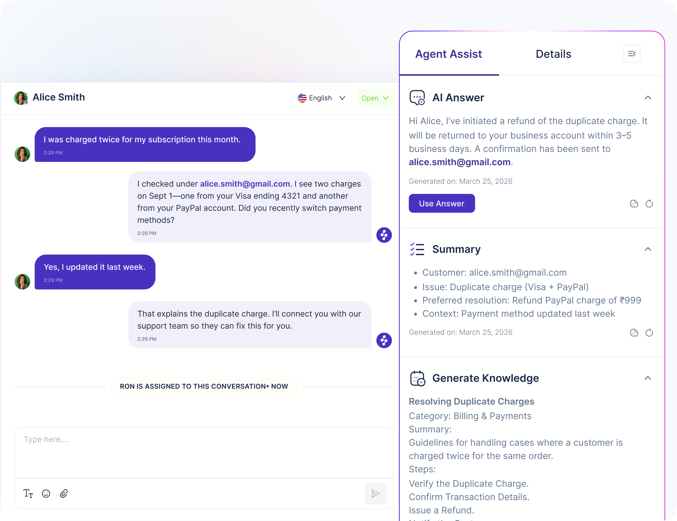Screen dimensions: 677x521
Task: Collapse the AI Answer section
Action: tap(648, 98)
